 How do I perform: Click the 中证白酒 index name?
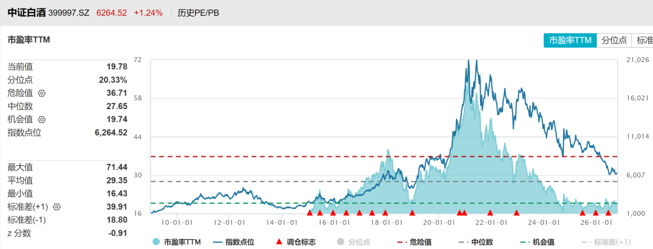coord(26,13)
